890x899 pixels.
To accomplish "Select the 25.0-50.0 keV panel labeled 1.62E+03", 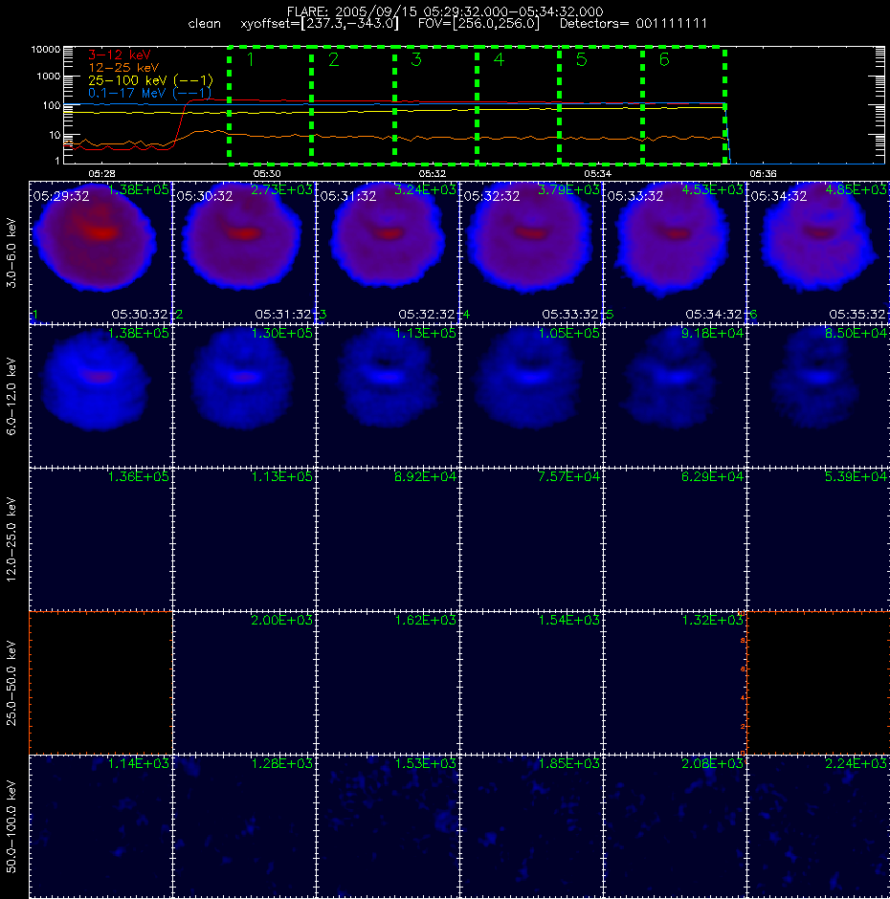I will pos(388,683).
